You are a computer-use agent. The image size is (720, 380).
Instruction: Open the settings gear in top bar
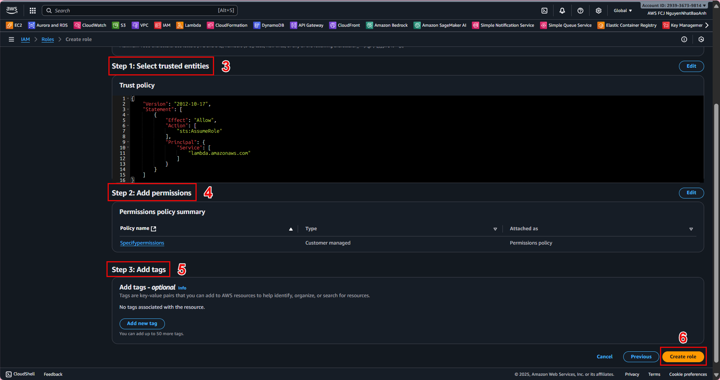(598, 11)
